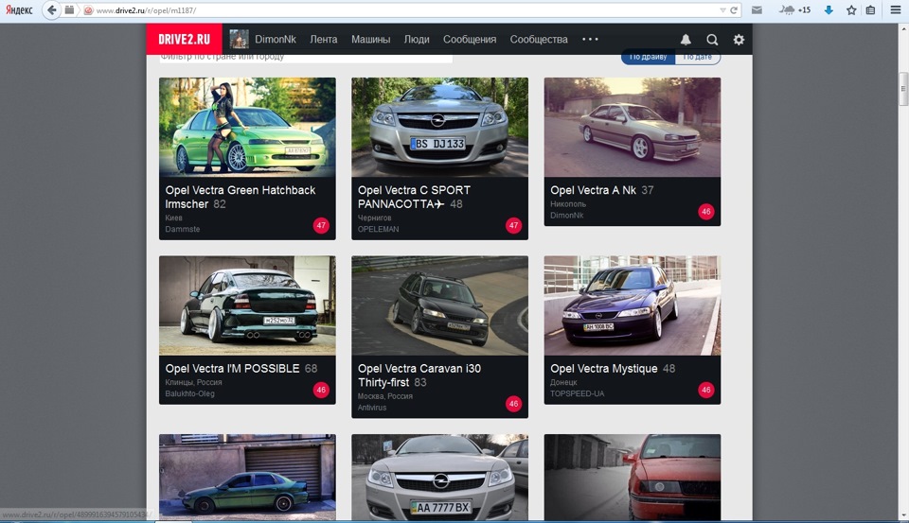Open the OPELEMAN user link
Screen dimensions: 909x523
coord(378,230)
